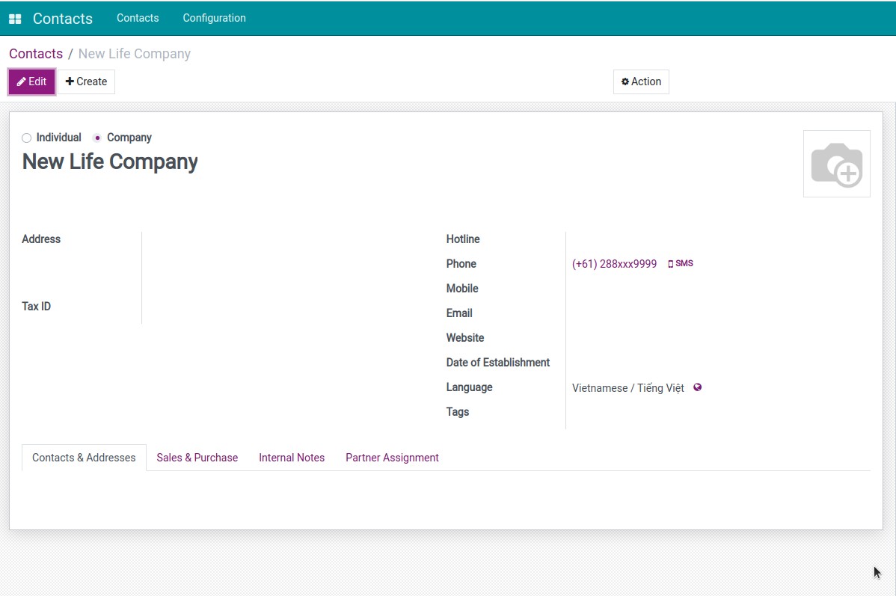896x596 pixels.
Task: Open the apps grid menu icon
Action: pyautogui.click(x=15, y=19)
